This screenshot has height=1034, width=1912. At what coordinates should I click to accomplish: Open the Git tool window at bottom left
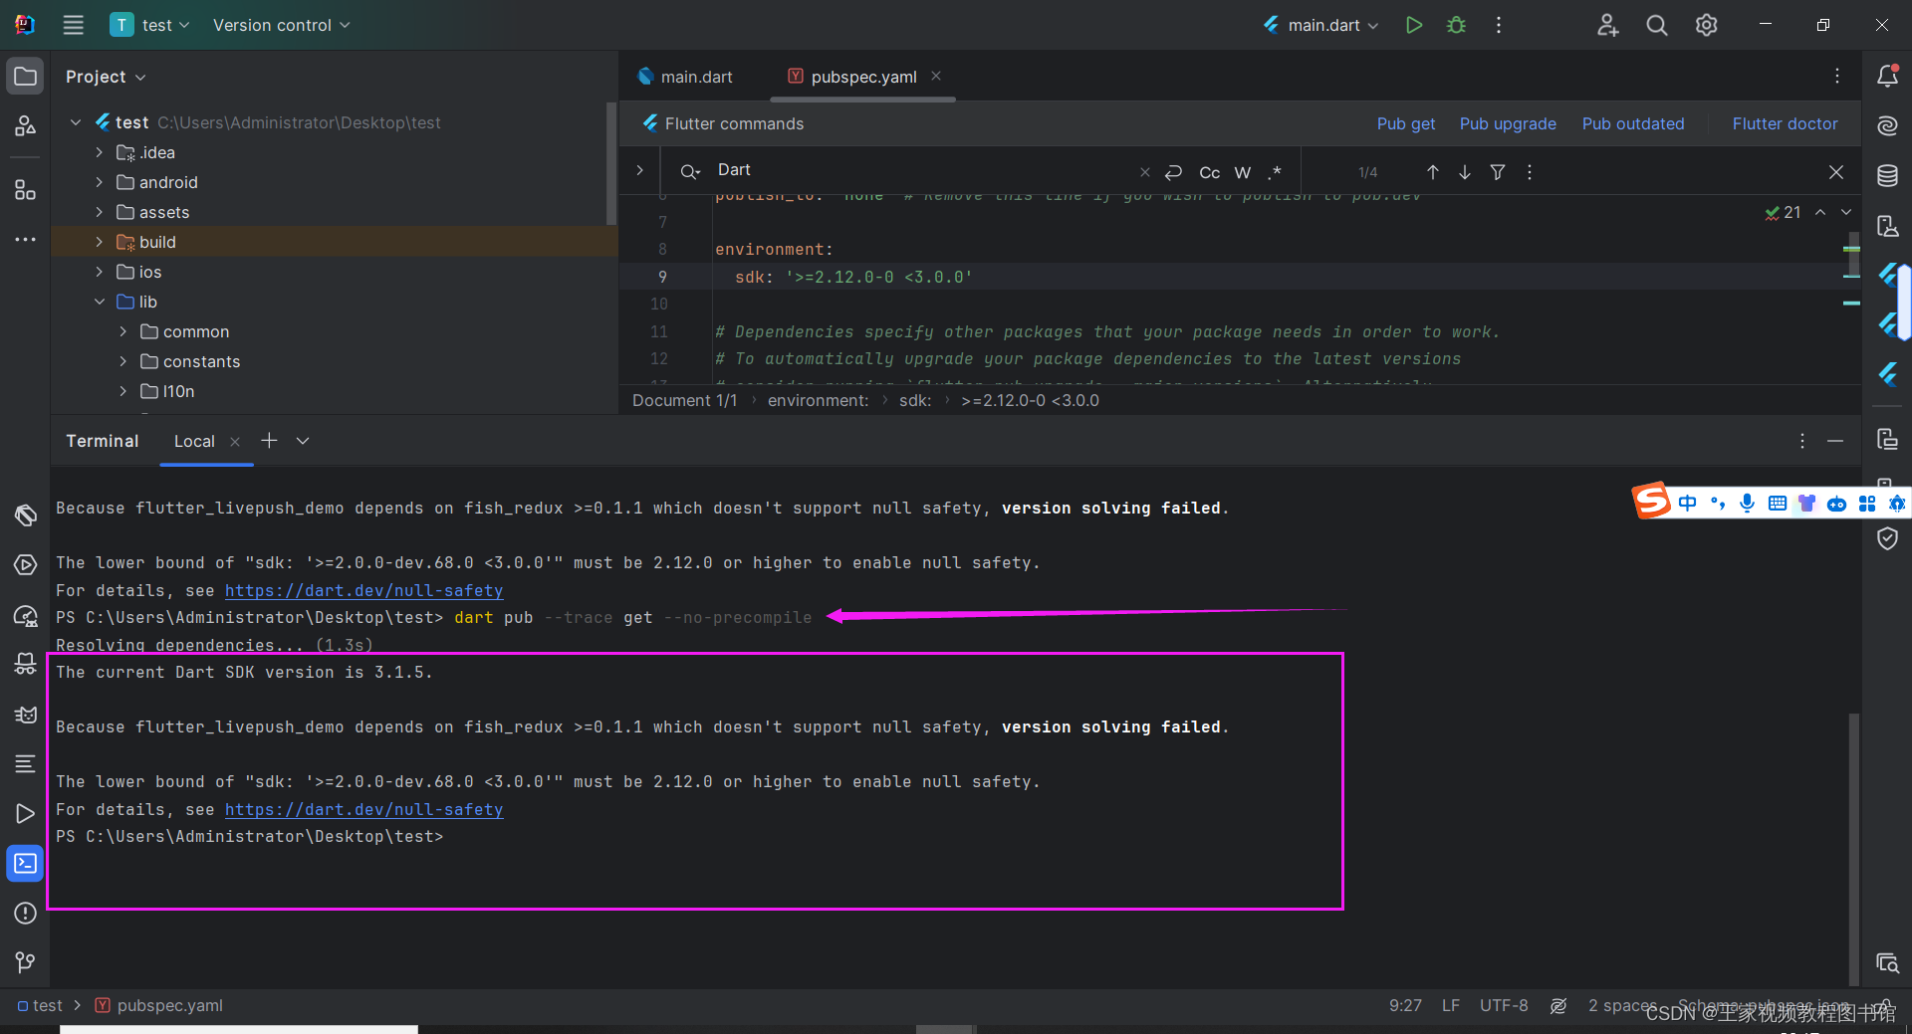click(25, 961)
